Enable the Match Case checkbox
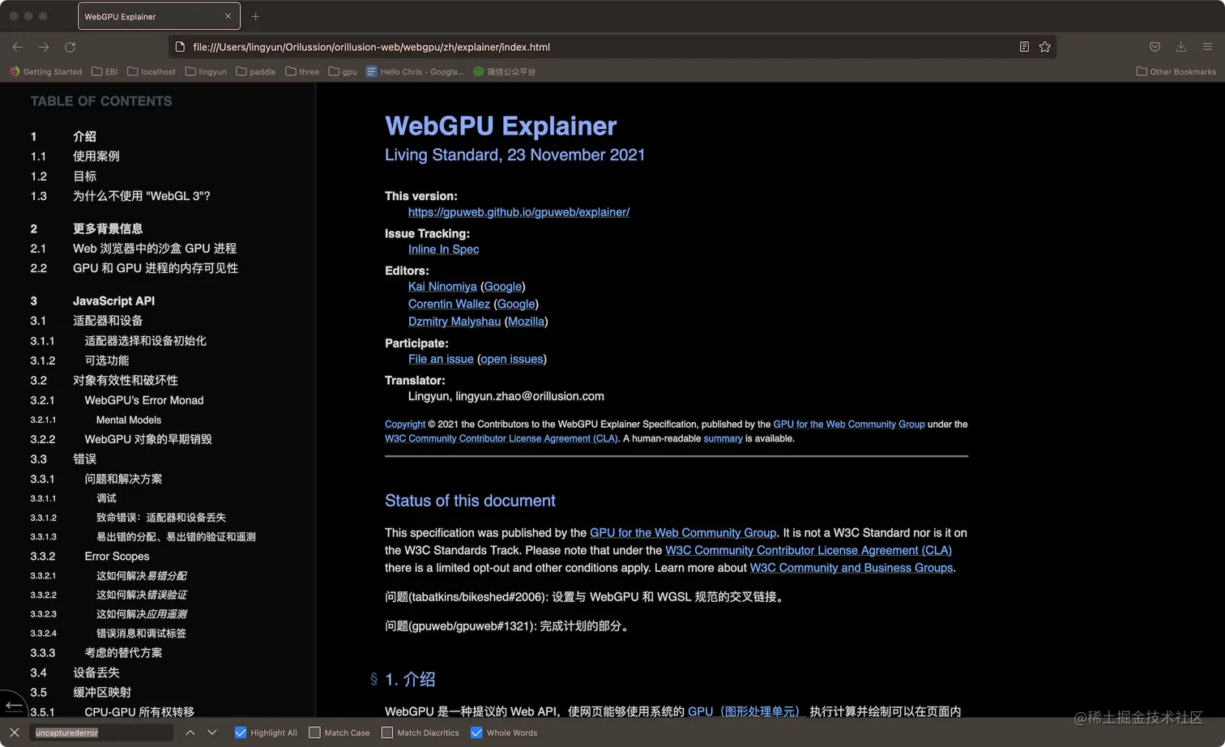 [x=314, y=732]
